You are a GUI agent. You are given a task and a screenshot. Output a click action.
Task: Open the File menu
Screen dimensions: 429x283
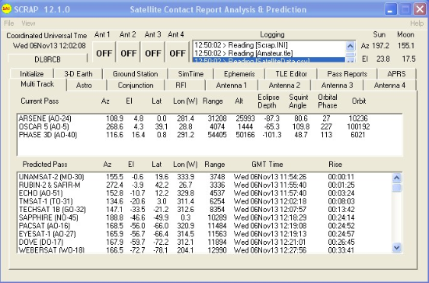[9, 23]
